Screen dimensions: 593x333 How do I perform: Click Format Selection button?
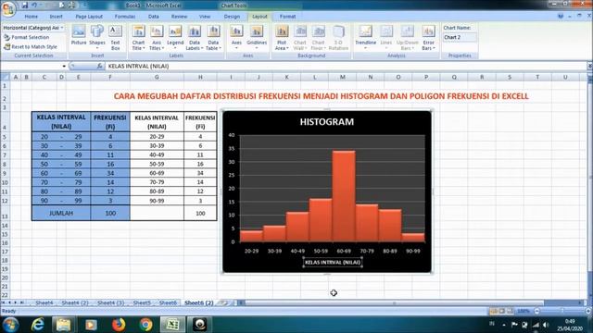coord(27,37)
